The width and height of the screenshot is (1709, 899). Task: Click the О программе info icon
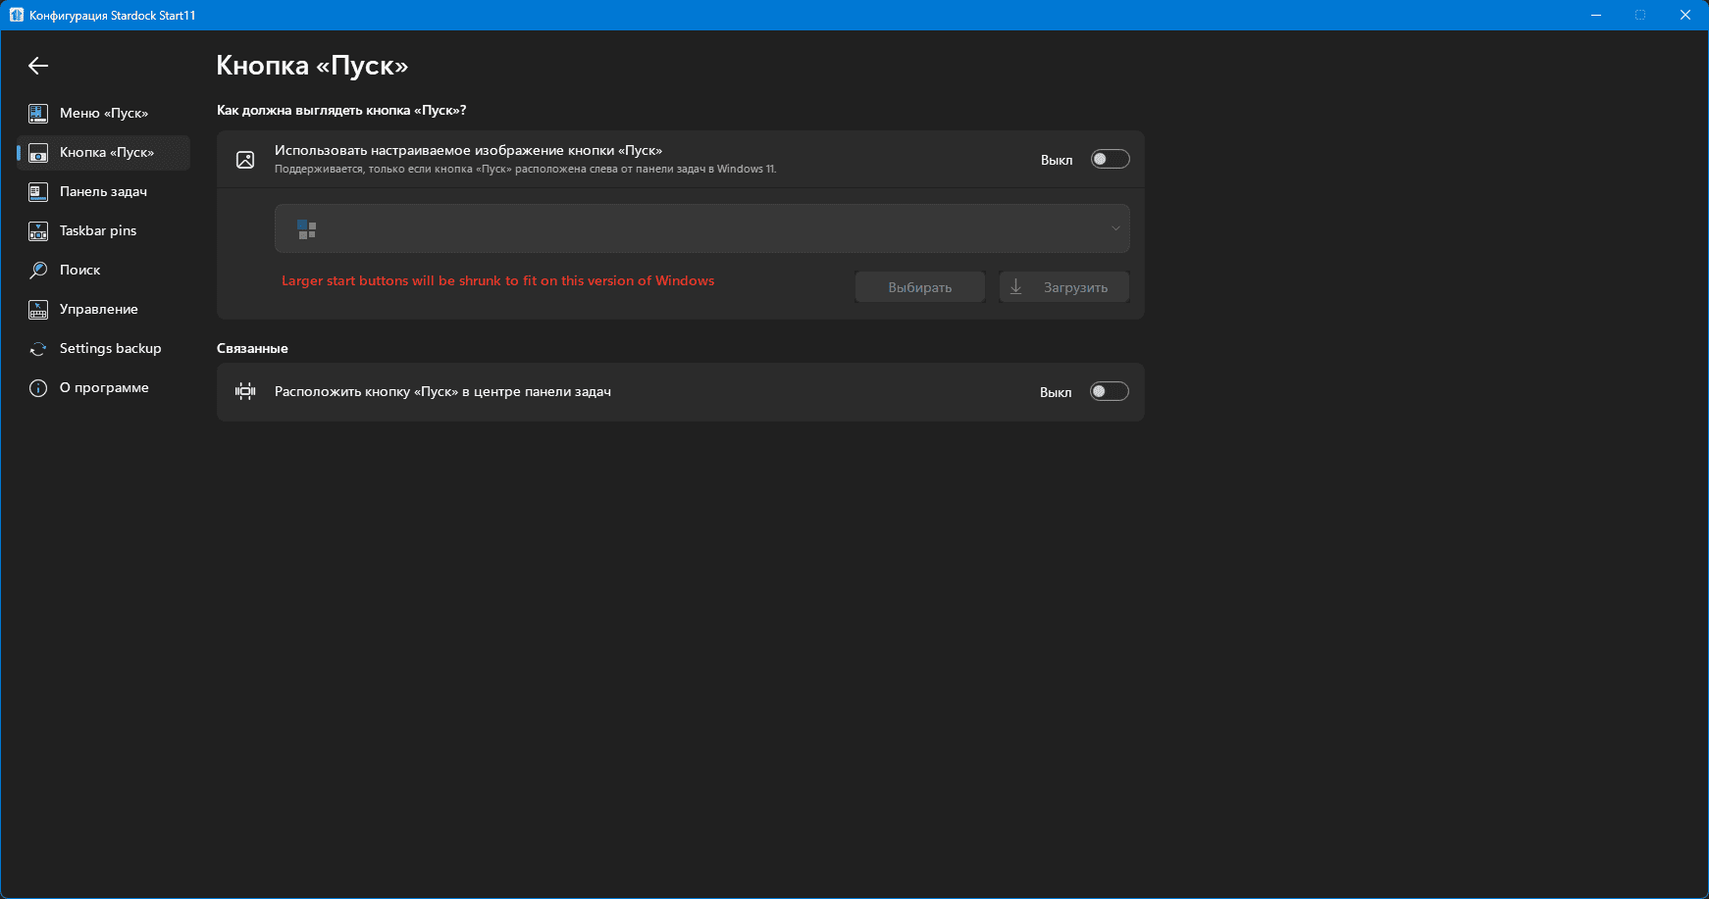(38, 388)
